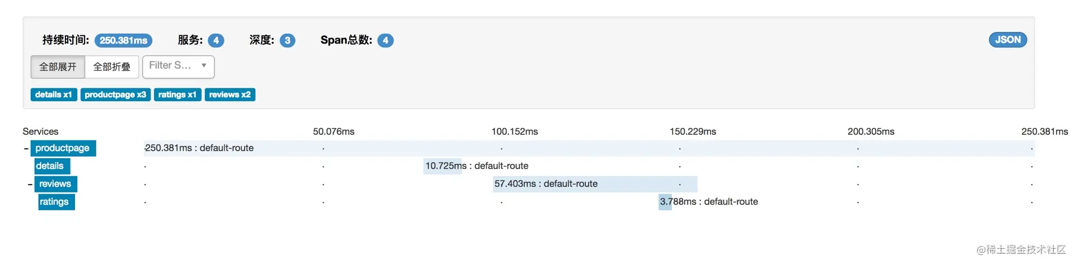This screenshot has height=264, width=1075.
Task: Open the 10.725ms details span bar
Action: [442, 166]
